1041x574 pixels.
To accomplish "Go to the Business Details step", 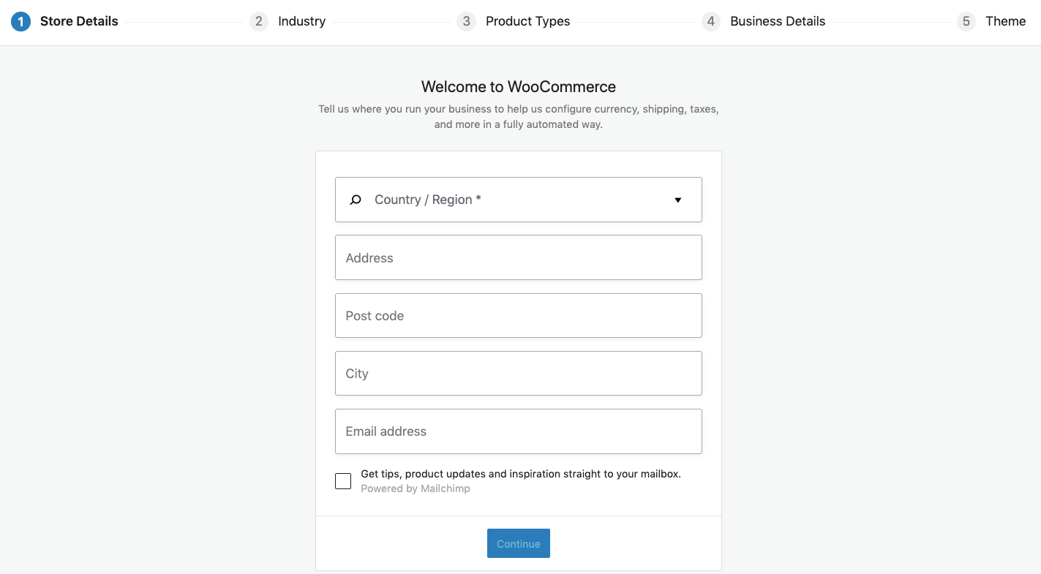I will pos(778,21).
